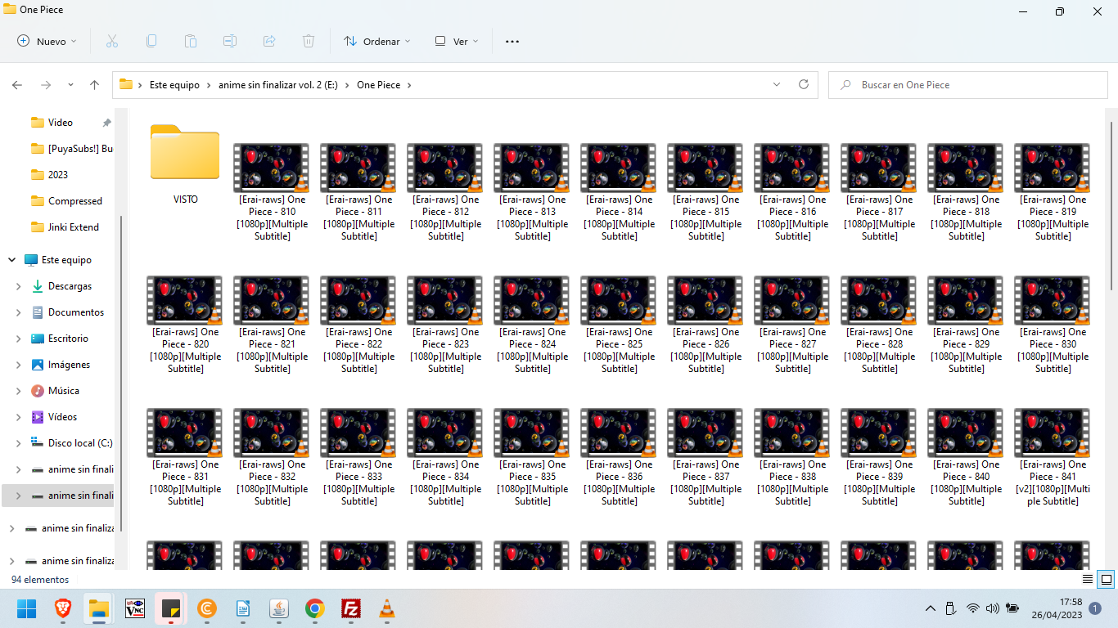1118x628 pixels.
Task: Click the Paste clipboard icon
Action: pos(191,41)
